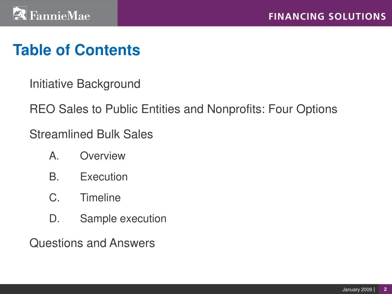Click the Table of Contents title
Viewport: 392px width, 294px height.
coord(77,50)
